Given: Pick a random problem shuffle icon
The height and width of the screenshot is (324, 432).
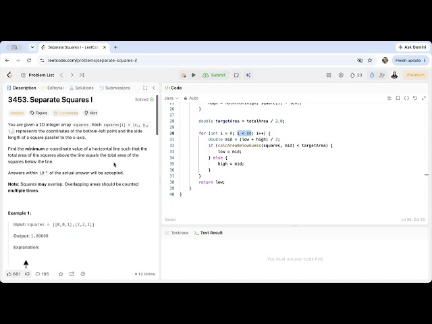Looking at the screenshot, I should tap(82, 75).
